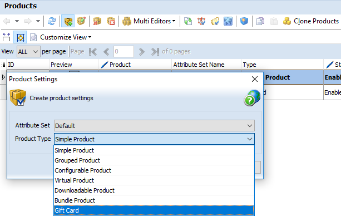
Task: Click the world map icon
Action: (x=228, y=21)
